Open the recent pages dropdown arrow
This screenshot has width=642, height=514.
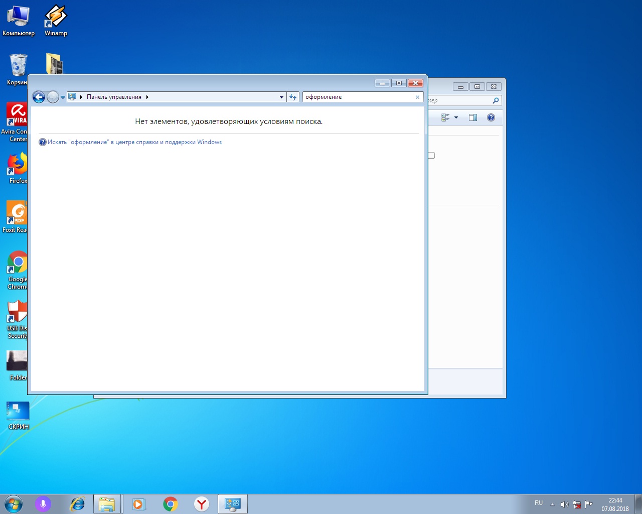pyautogui.click(x=63, y=97)
